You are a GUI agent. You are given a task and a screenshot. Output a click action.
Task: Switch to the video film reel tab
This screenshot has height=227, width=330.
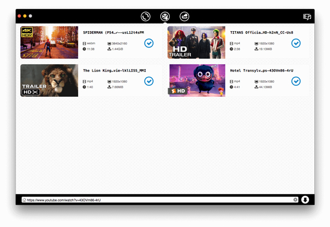pos(165,16)
